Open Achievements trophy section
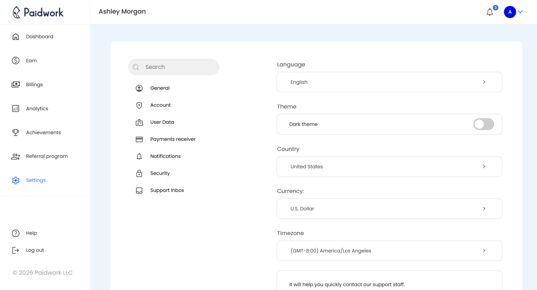 [43, 132]
